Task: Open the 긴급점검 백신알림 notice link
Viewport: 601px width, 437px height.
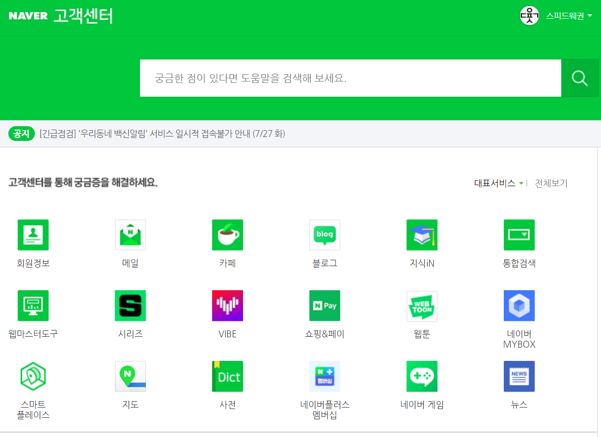Action: pos(163,134)
